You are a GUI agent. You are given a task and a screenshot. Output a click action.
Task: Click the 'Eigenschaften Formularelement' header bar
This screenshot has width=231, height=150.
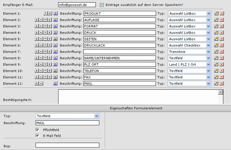tap(115, 108)
